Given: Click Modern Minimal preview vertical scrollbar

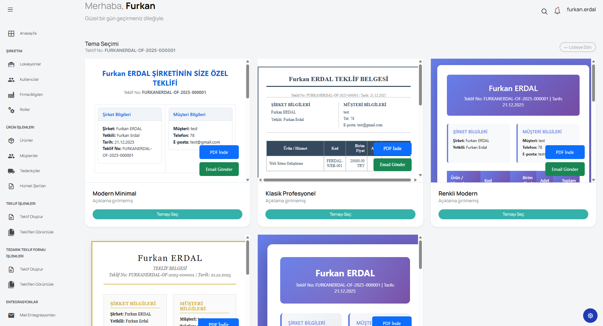Looking at the screenshot, I should click(248, 81).
